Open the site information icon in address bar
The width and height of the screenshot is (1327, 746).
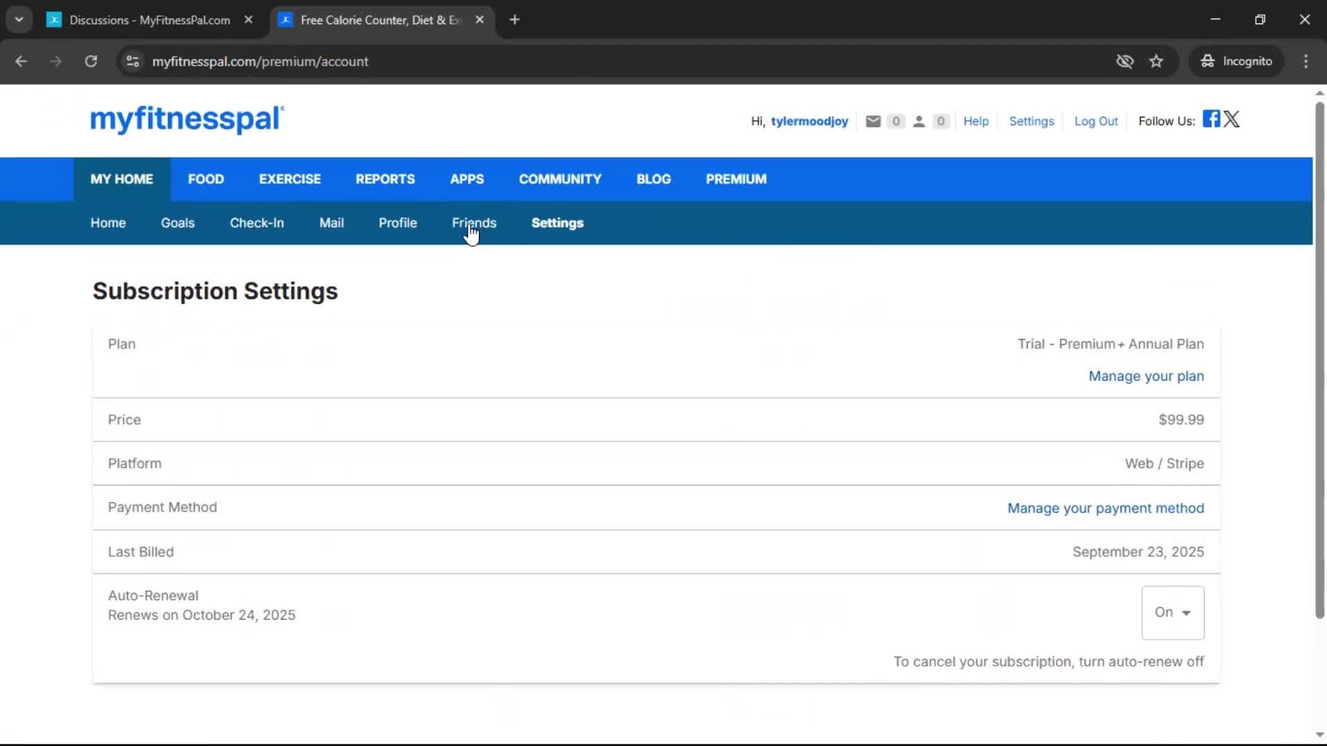coord(133,61)
